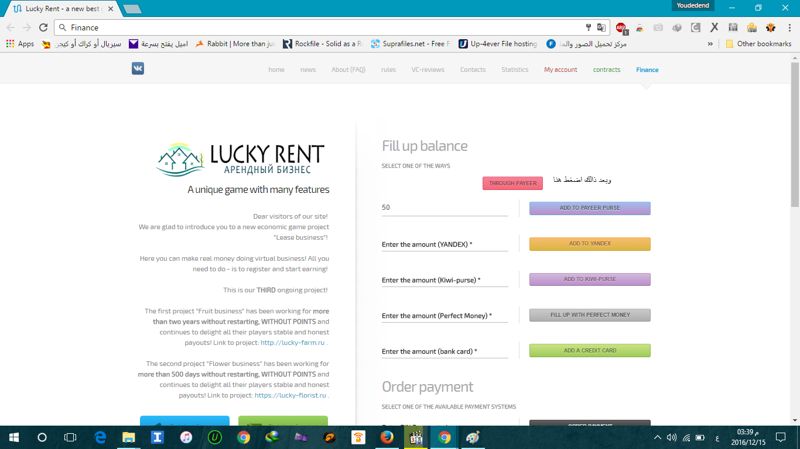Viewport: 800px width, 449px height.
Task: Follow the https://lucky-florist.ru link
Action: click(x=290, y=395)
